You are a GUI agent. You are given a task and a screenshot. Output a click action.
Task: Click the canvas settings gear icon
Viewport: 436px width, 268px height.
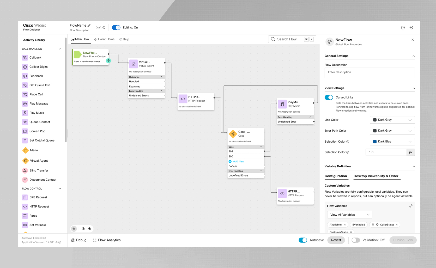pos(74,229)
